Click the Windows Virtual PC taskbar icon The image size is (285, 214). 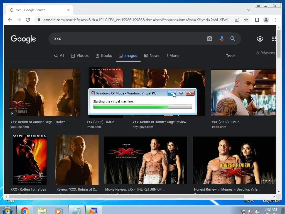(94, 211)
